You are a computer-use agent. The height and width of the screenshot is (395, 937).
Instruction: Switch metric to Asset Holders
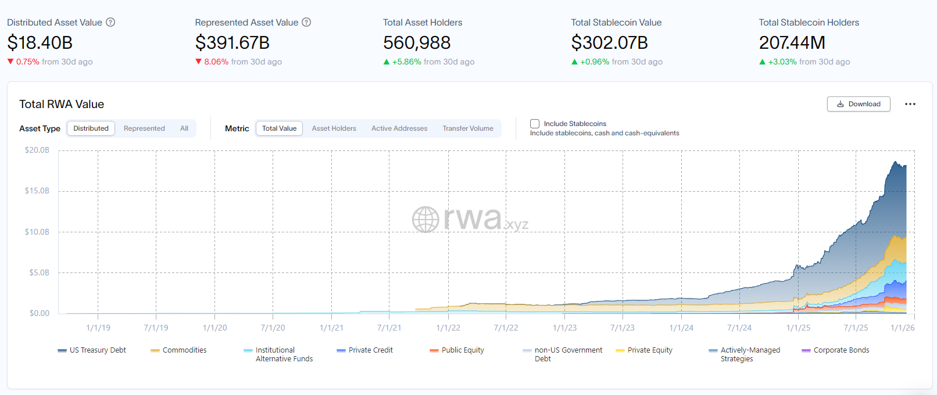coord(334,128)
